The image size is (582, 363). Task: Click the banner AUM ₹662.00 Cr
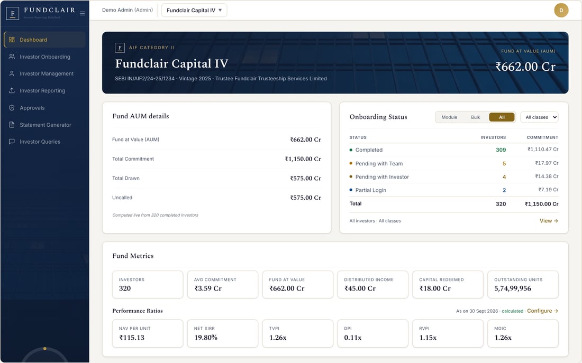point(525,67)
